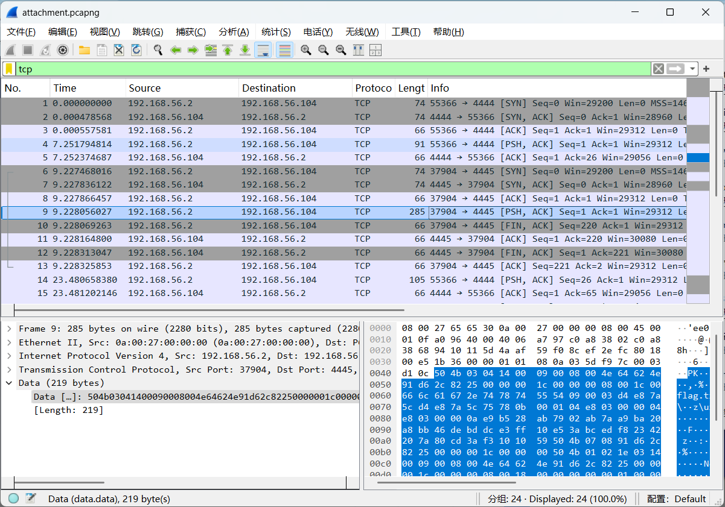Click the intelligent scrollbar minimap
This screenshot has height=507, width=725.
(x=698, y=192)
